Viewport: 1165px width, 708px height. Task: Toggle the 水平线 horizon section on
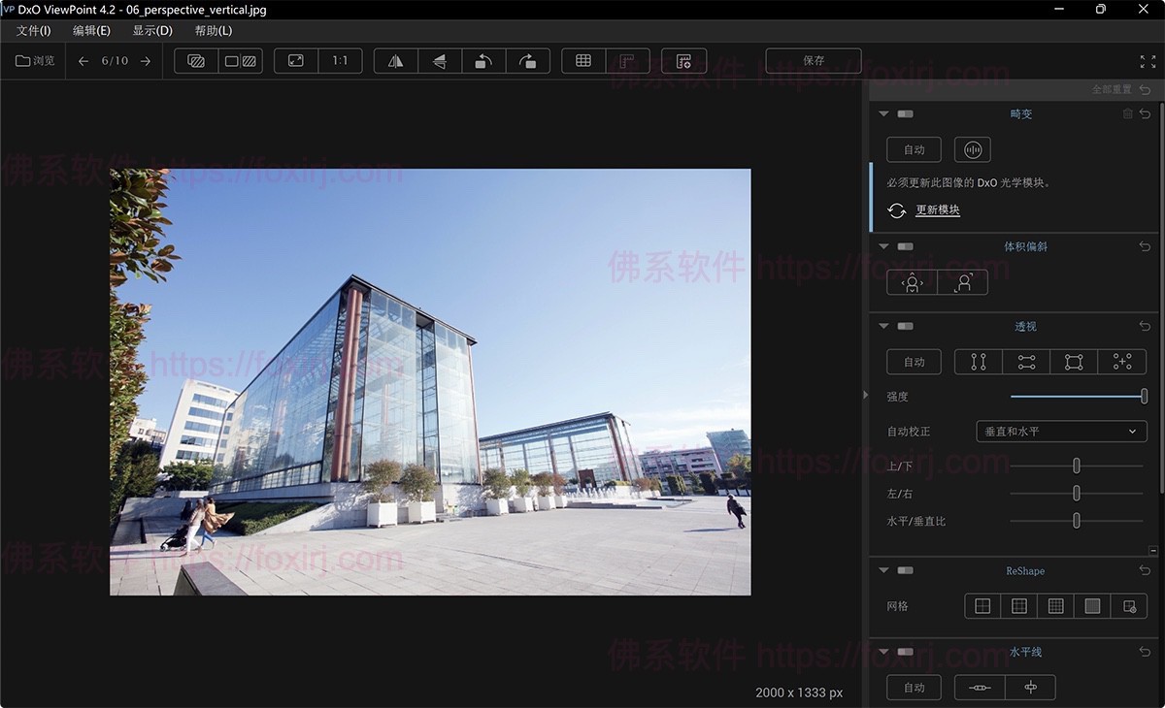[904, 652]
